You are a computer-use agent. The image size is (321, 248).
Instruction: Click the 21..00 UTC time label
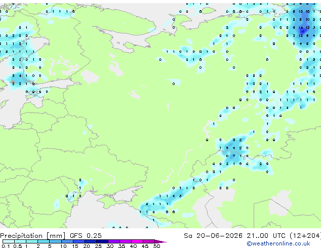click(266, 236)
